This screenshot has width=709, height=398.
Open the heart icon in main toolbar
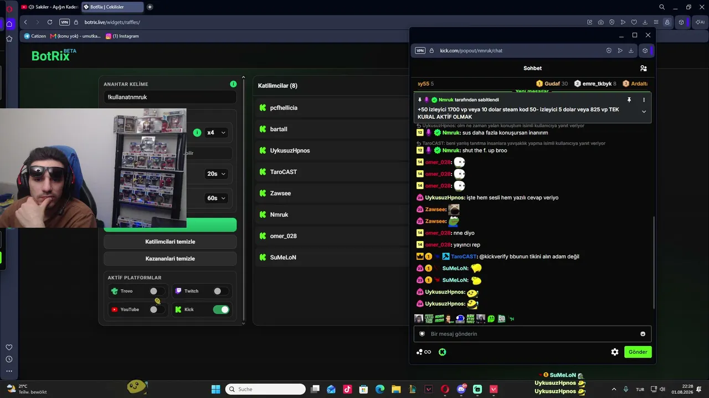click(634, 22)
